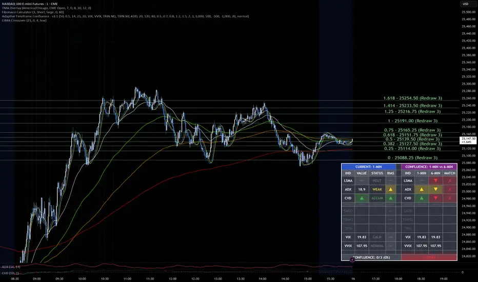Click the 15:30 time axis label
Screen dimensions: 478x282
pyautogui.click(x=330, y=278)
